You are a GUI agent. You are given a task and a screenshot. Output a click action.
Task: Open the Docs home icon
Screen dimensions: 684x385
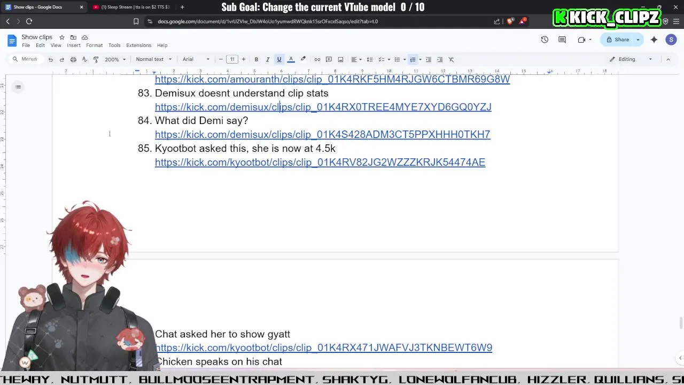tap(12, 41)
